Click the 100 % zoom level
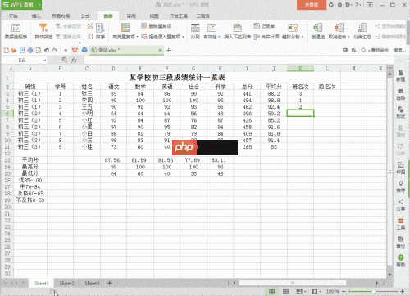 coord(333,291)
